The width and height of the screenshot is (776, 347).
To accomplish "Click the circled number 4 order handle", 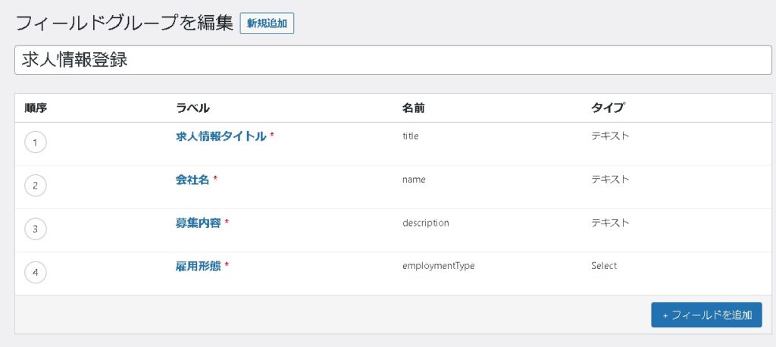I will (36, 272).
